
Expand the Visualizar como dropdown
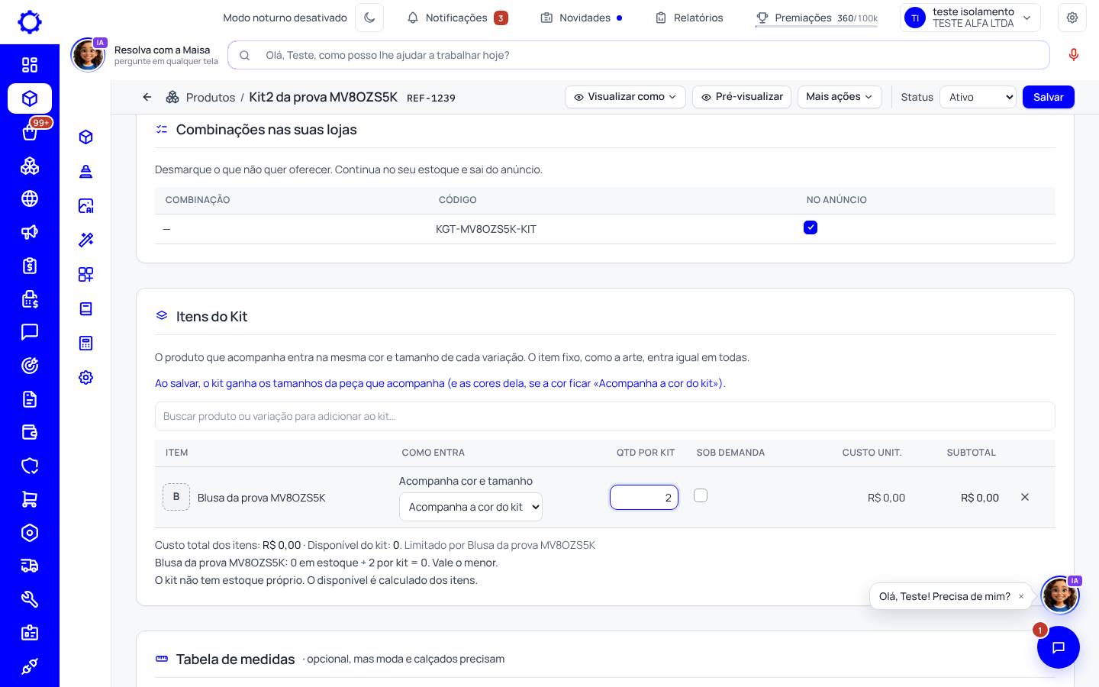[625, 97]
